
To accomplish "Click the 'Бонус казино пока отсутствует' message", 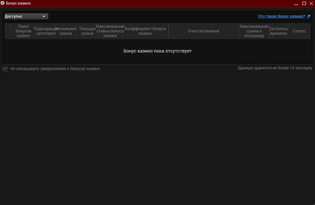I will point(157,51).
